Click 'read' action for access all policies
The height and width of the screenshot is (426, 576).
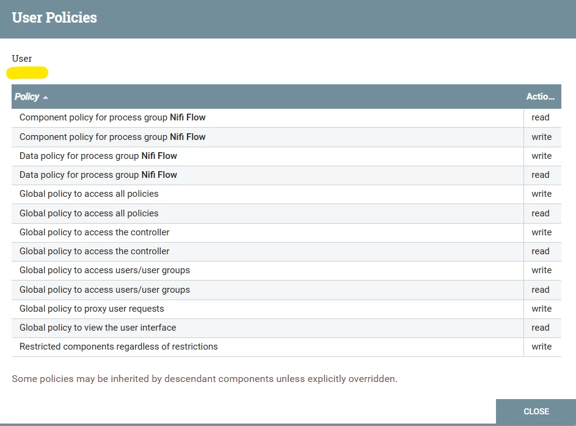pyautogui.click(x=541, y=213)
